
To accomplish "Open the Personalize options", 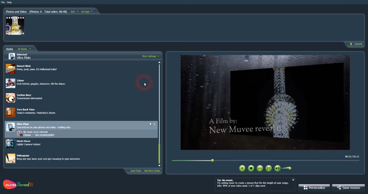I will 314,188.
